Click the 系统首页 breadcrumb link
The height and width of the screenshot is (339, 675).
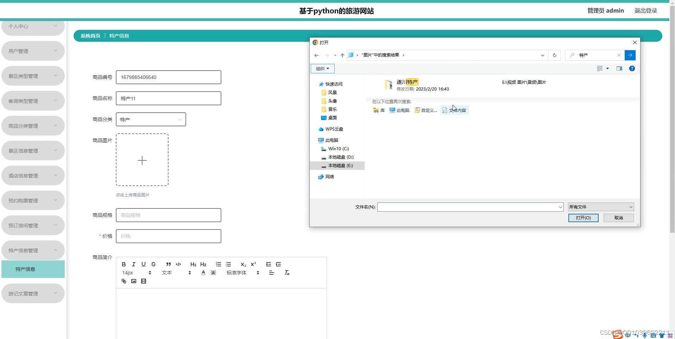[x=90, y=36]
